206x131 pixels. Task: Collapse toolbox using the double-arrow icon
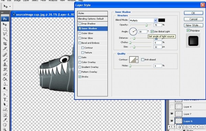tap(2, 12)
